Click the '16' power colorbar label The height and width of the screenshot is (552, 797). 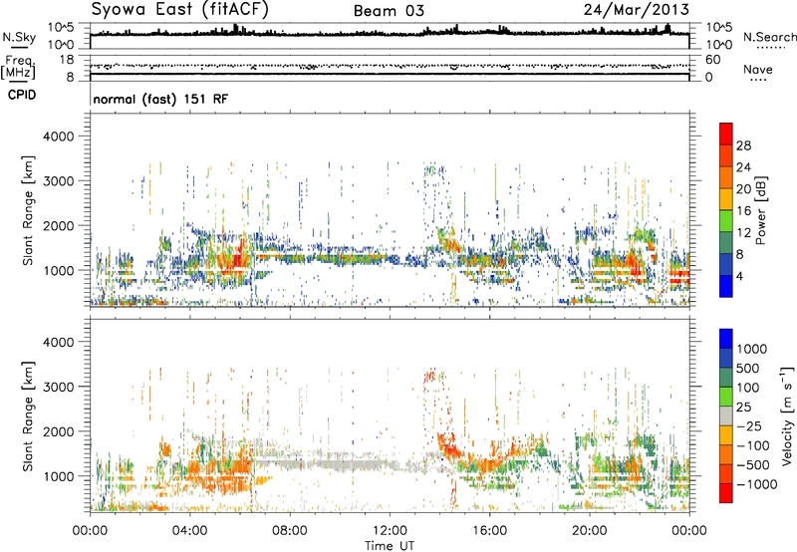743,211
